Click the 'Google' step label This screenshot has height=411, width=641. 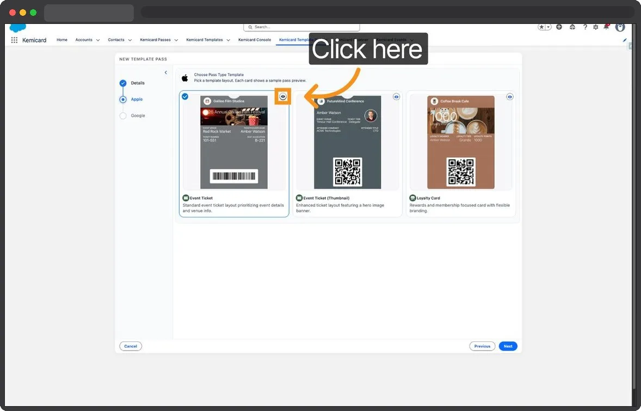(138, 116)
